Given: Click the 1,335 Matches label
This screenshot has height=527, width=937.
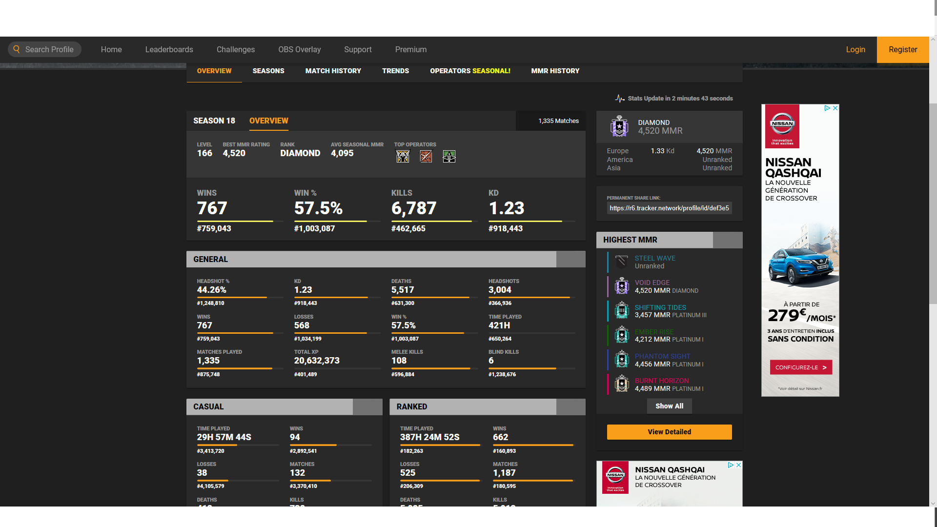Looking at the screenshot, I should 558,121.
